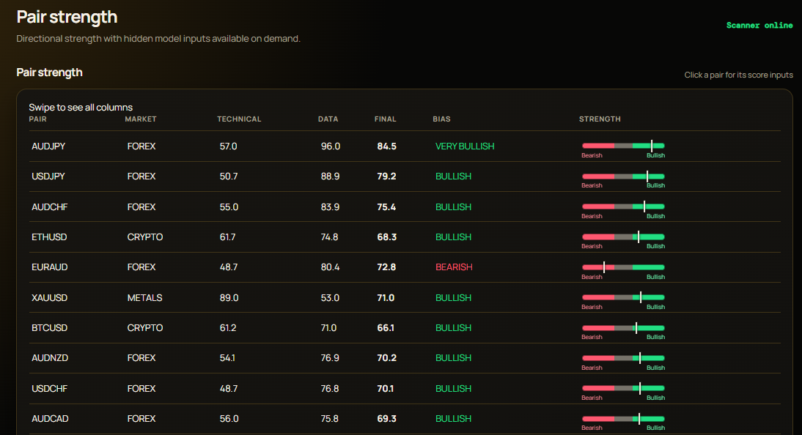
Task: Click EURAUD final score 72.8
Action: click(386, 267)
